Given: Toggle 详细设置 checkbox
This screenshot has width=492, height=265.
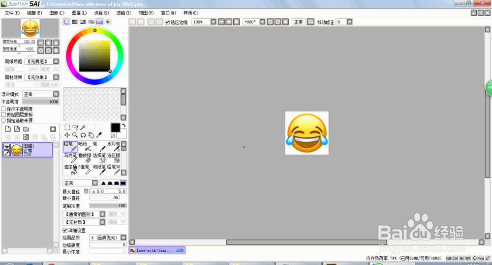Looking at the screenshot, I should [x=65, y=230].
